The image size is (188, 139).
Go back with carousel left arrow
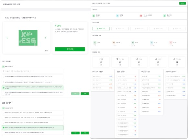(x=7, y=38)
